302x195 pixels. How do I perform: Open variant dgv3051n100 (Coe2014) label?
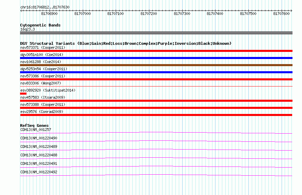pos(42,55)
